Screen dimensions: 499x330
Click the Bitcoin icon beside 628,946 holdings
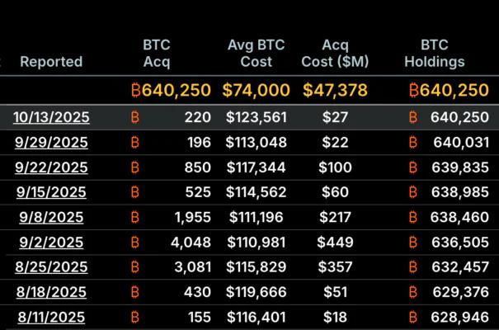[413, 317]
